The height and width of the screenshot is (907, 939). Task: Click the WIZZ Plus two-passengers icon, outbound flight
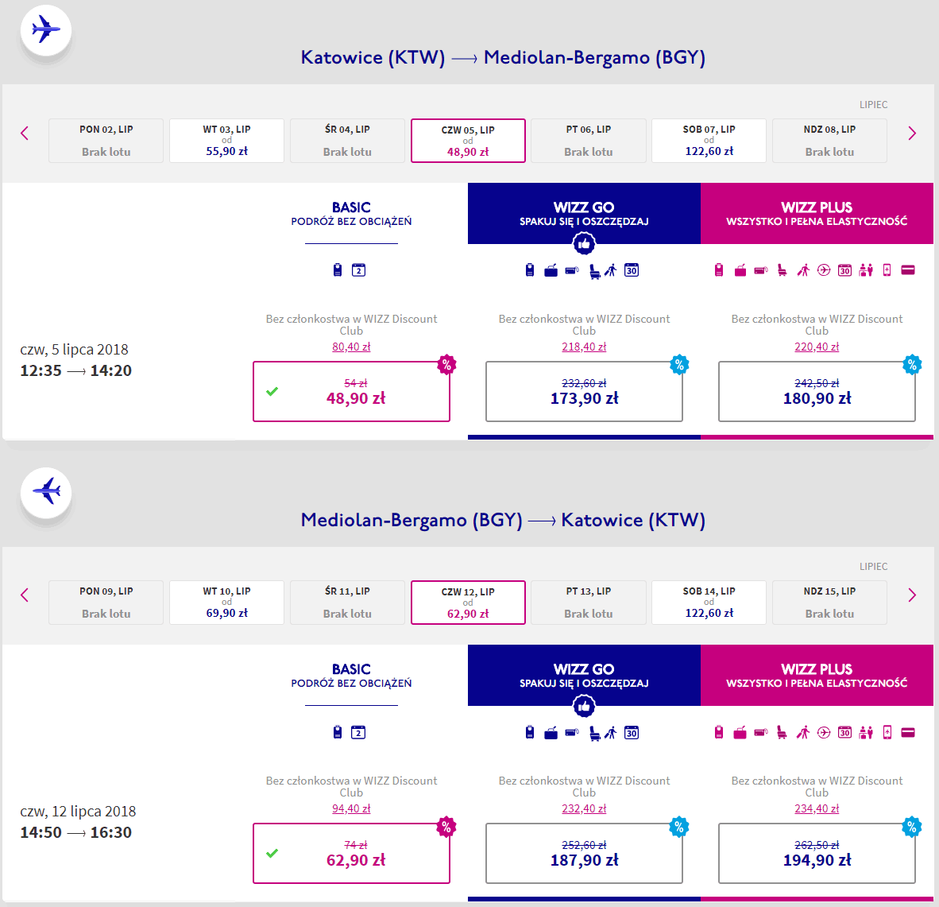point(866,270)
